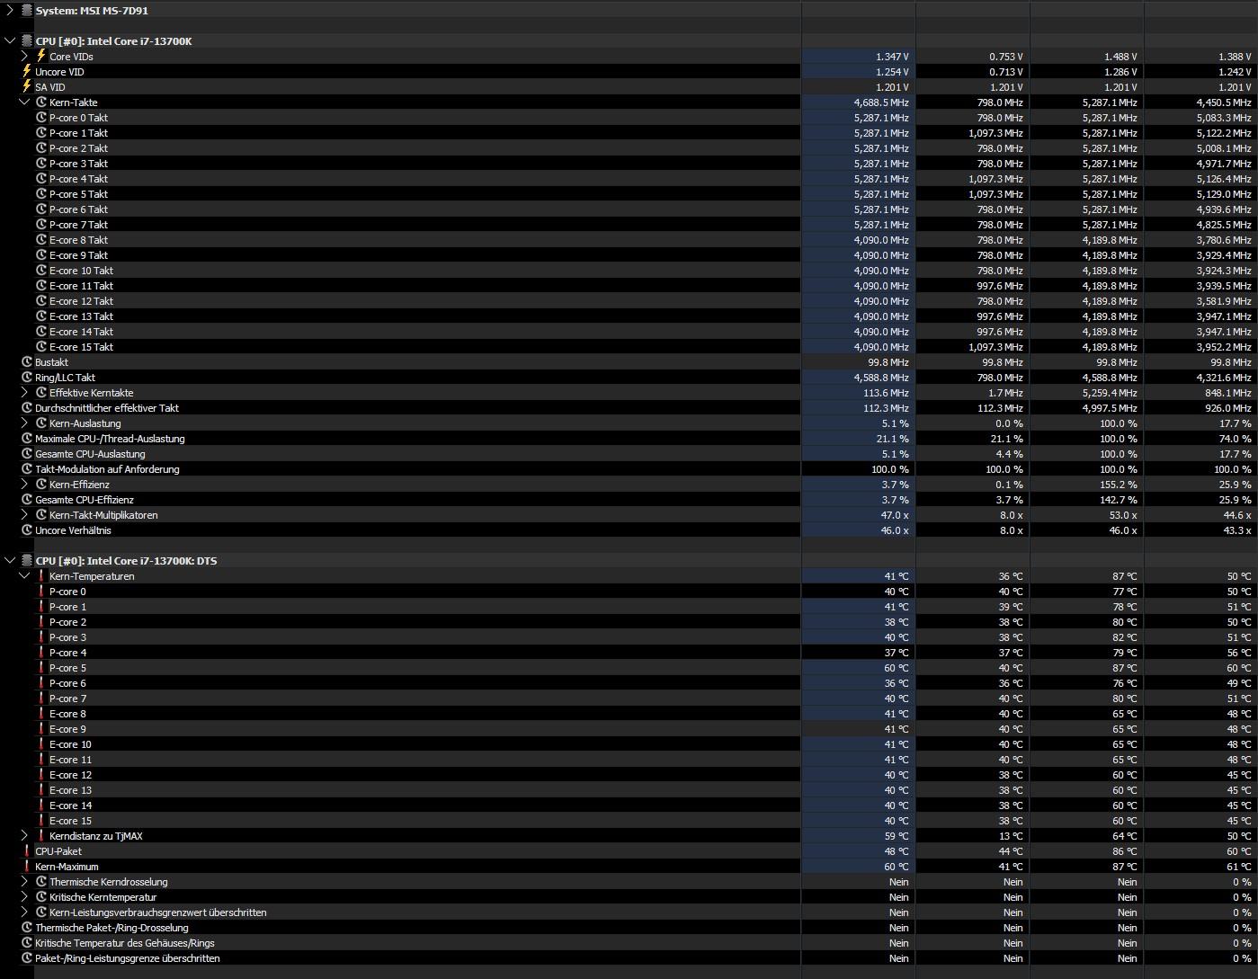The image size is (1258, 979).
Task: Click the clock icon of P-core 0 Takt
Action: (x=41, y=118)
